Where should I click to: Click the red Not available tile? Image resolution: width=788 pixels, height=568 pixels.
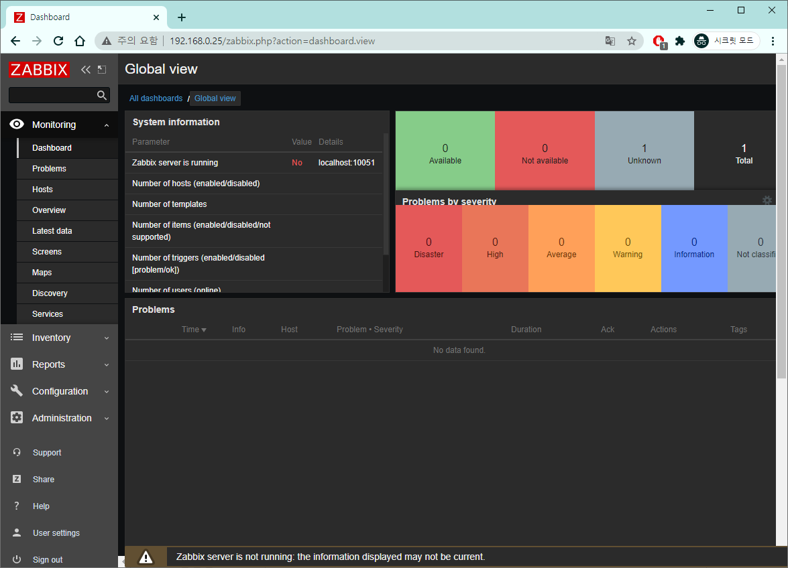545,151
